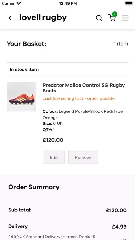
Task: Edit the Predator Malice boots item
Action: point(54,157)
